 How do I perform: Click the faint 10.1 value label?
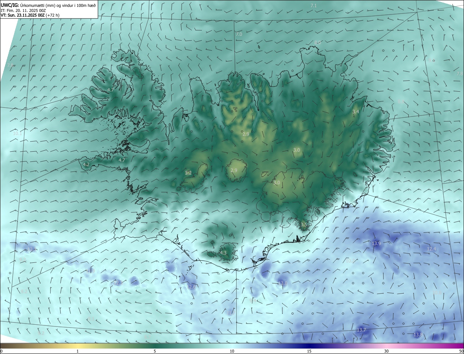[17, 133]
